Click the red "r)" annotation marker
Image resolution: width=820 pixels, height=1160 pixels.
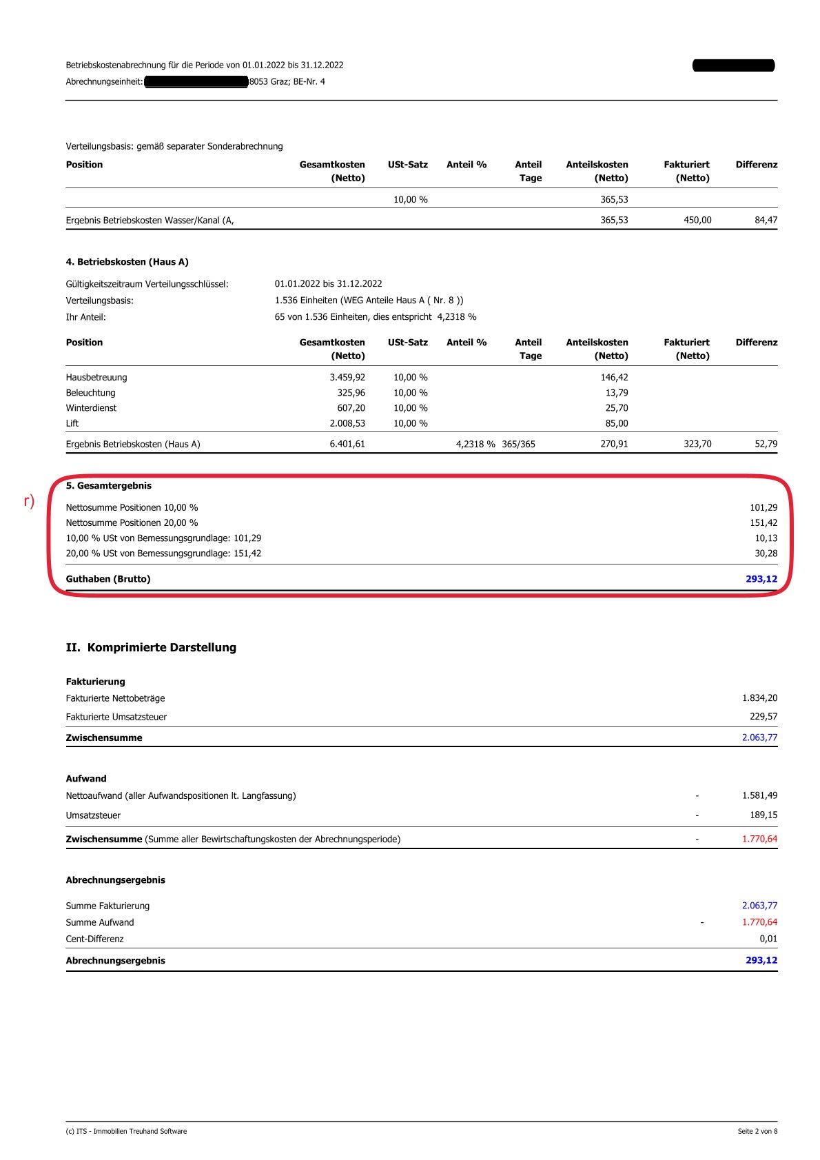tap(29, 501)
